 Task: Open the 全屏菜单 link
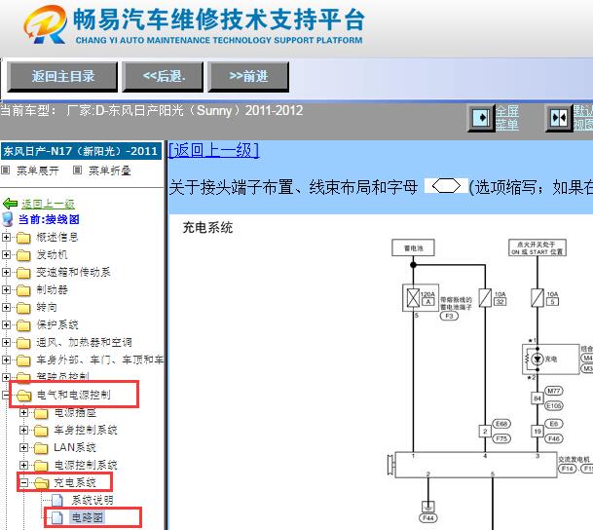[x=506, y=118]
